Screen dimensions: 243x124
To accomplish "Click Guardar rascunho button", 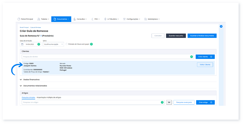I will pyautogui.click(x=176, y=36).
